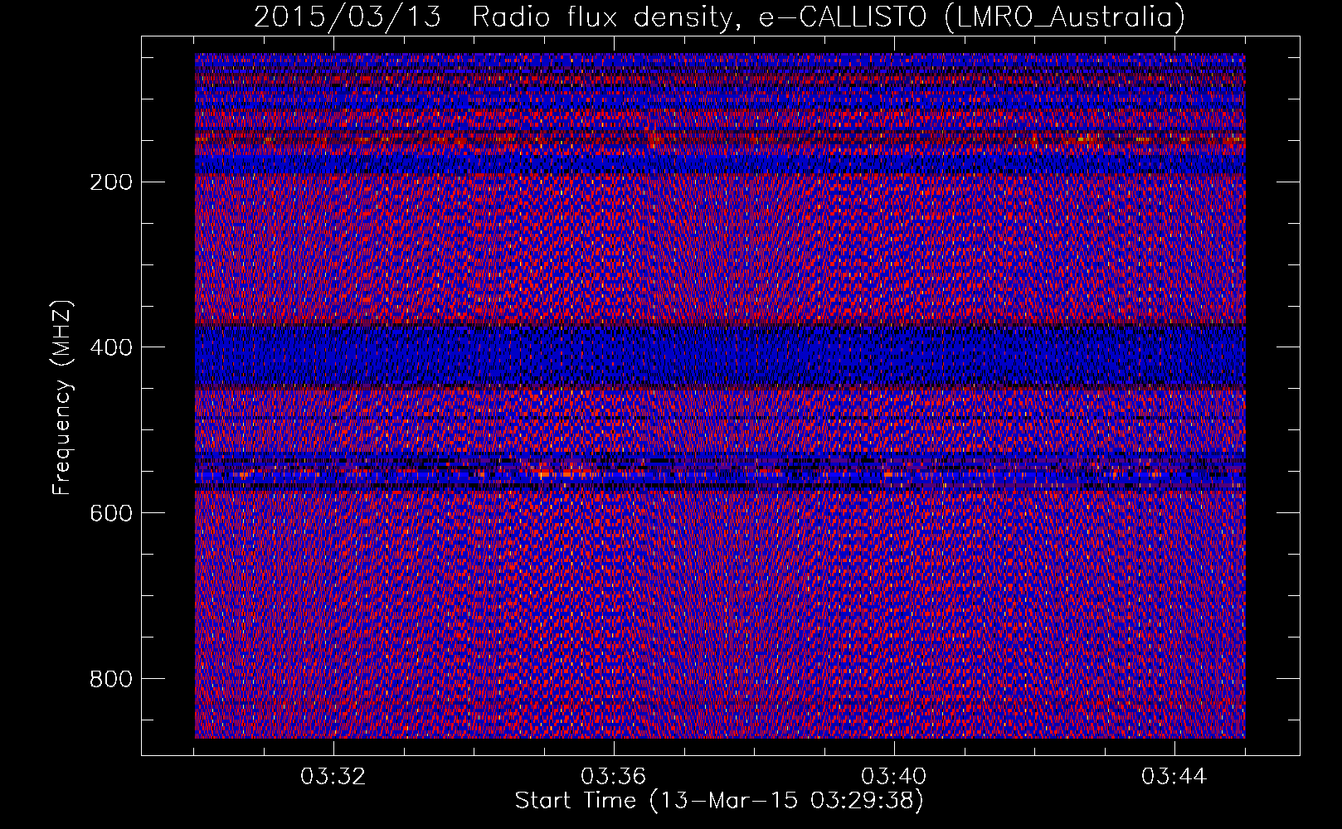
Task: Click the '600' frequency tick label
Action: (x=110, y=513)
